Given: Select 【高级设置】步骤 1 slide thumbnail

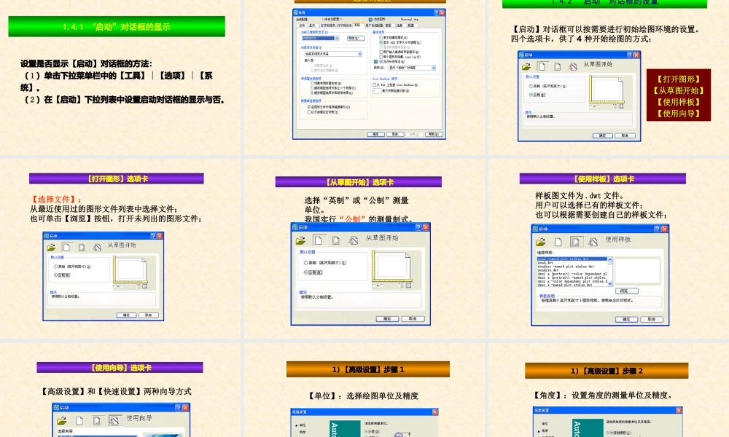Looking at the screenshot, I should point(364,390).
